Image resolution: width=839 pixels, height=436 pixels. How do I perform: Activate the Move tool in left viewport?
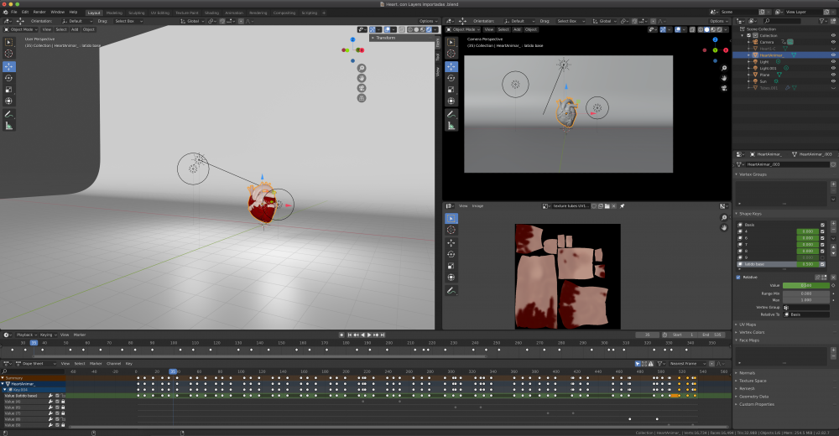(x=8, y=66)
